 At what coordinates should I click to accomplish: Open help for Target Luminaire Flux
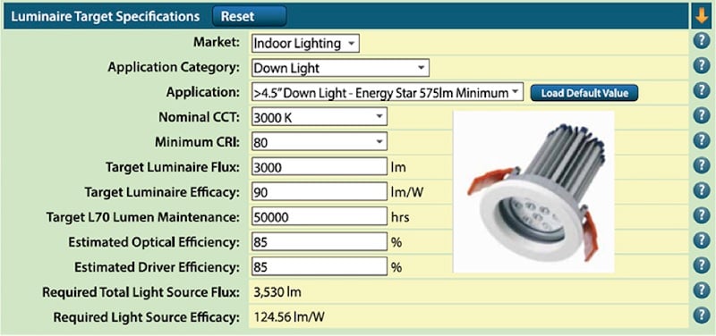(x=702, y=165)
